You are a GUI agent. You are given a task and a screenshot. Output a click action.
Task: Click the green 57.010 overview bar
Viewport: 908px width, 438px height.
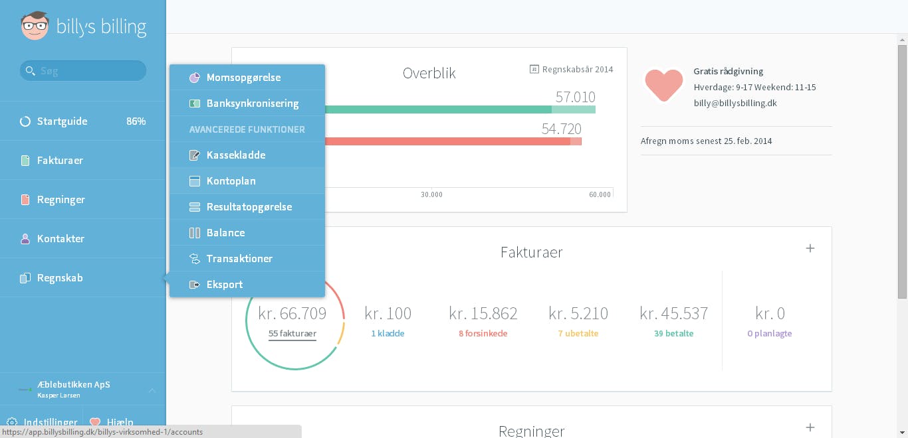460,110
